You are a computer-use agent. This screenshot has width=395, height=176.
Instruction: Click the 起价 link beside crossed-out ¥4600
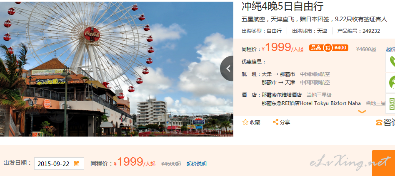click(390, 49)
